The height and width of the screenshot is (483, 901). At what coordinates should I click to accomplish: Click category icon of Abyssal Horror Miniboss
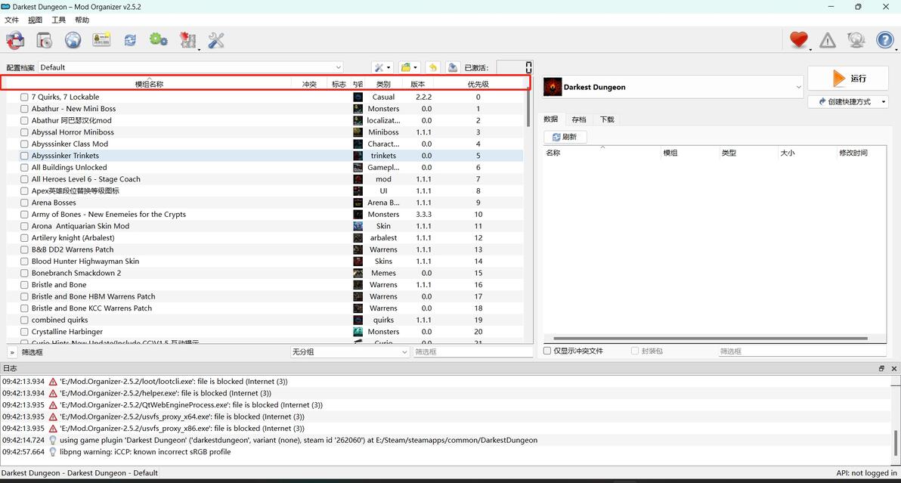coord(358,132)
